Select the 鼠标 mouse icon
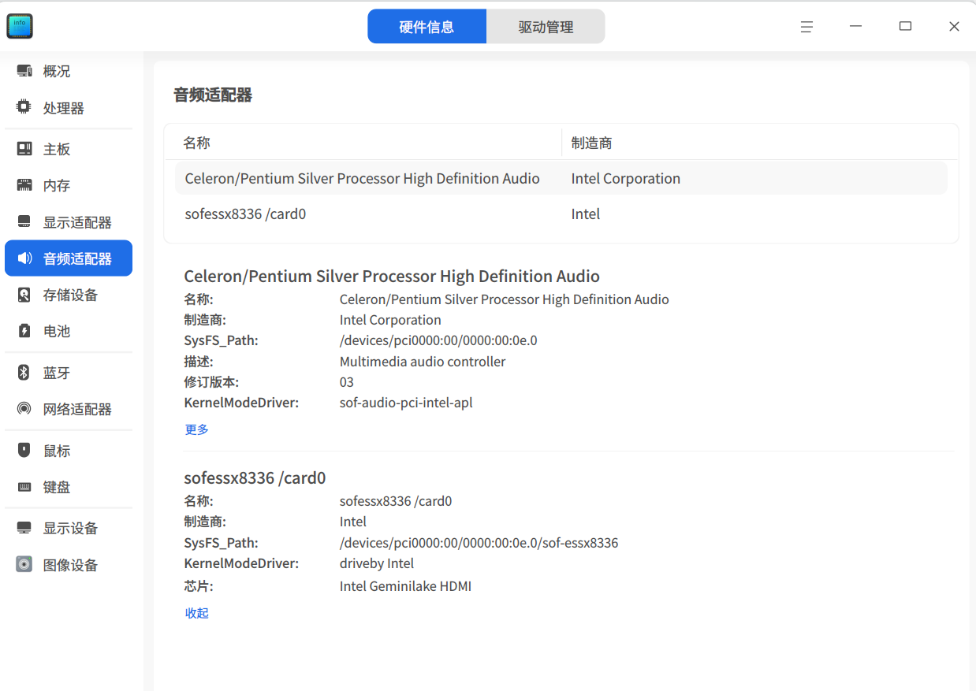Screen dimensions: 976x691 (24, 451)
